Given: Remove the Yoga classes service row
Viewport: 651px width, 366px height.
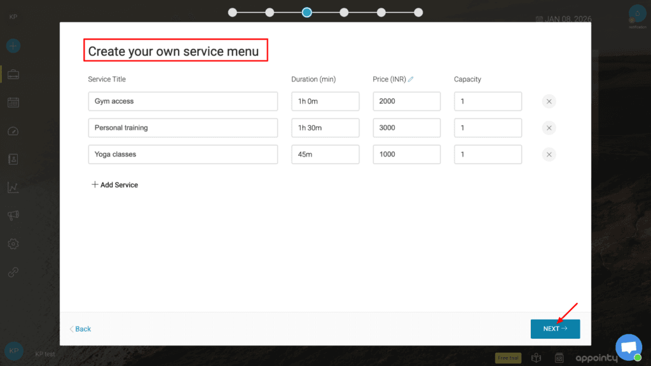Looking at the screenshot, I should click(x=549, y=155).
